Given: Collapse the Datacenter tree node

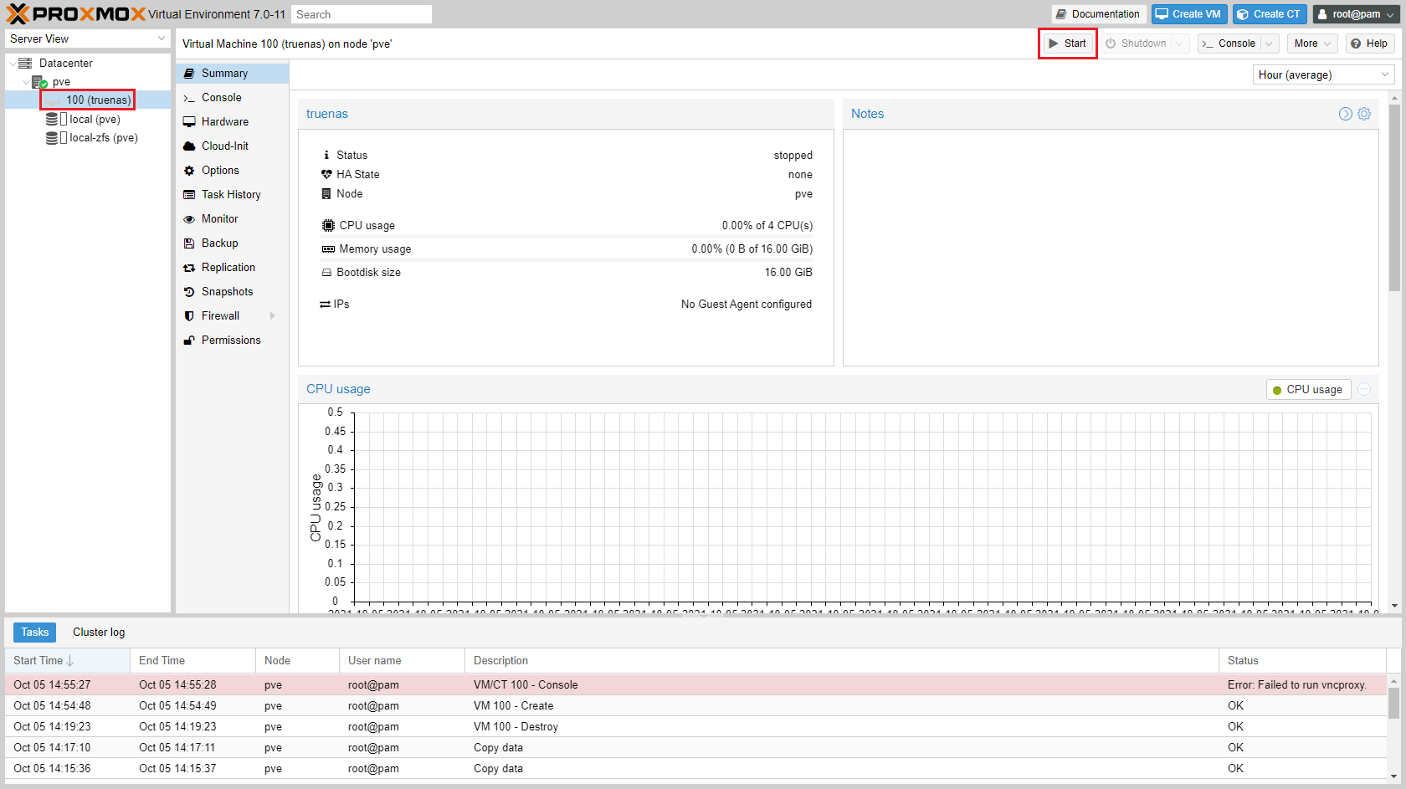Looking at the screenshot, I should (12, 64).
